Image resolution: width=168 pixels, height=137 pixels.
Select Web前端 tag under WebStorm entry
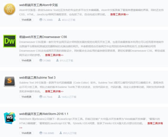coord(26,133)
